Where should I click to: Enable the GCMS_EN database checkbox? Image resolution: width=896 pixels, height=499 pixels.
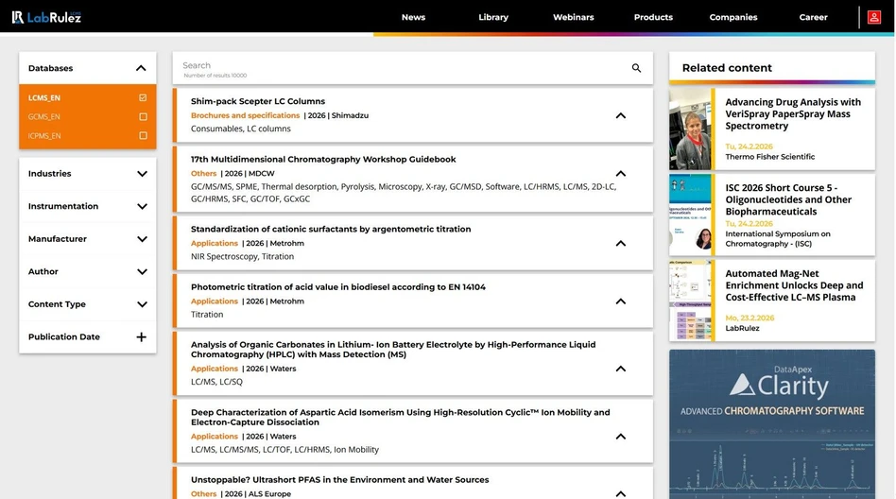(143, 117)
